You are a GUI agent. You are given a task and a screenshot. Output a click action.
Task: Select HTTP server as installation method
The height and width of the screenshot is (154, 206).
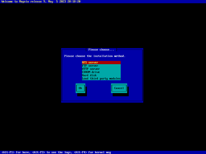coord(91,69)
